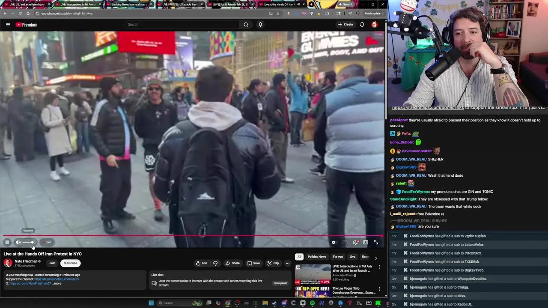Save video to playlist
Screen dimensions: 548x308
pos(253,263)
